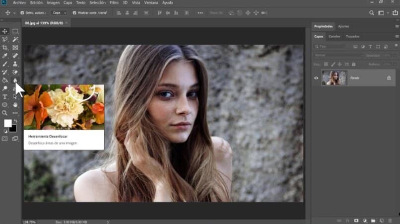The image size is (400, 224).
Task: Select the History Brush tool
Action: click(x=4, y=72)
